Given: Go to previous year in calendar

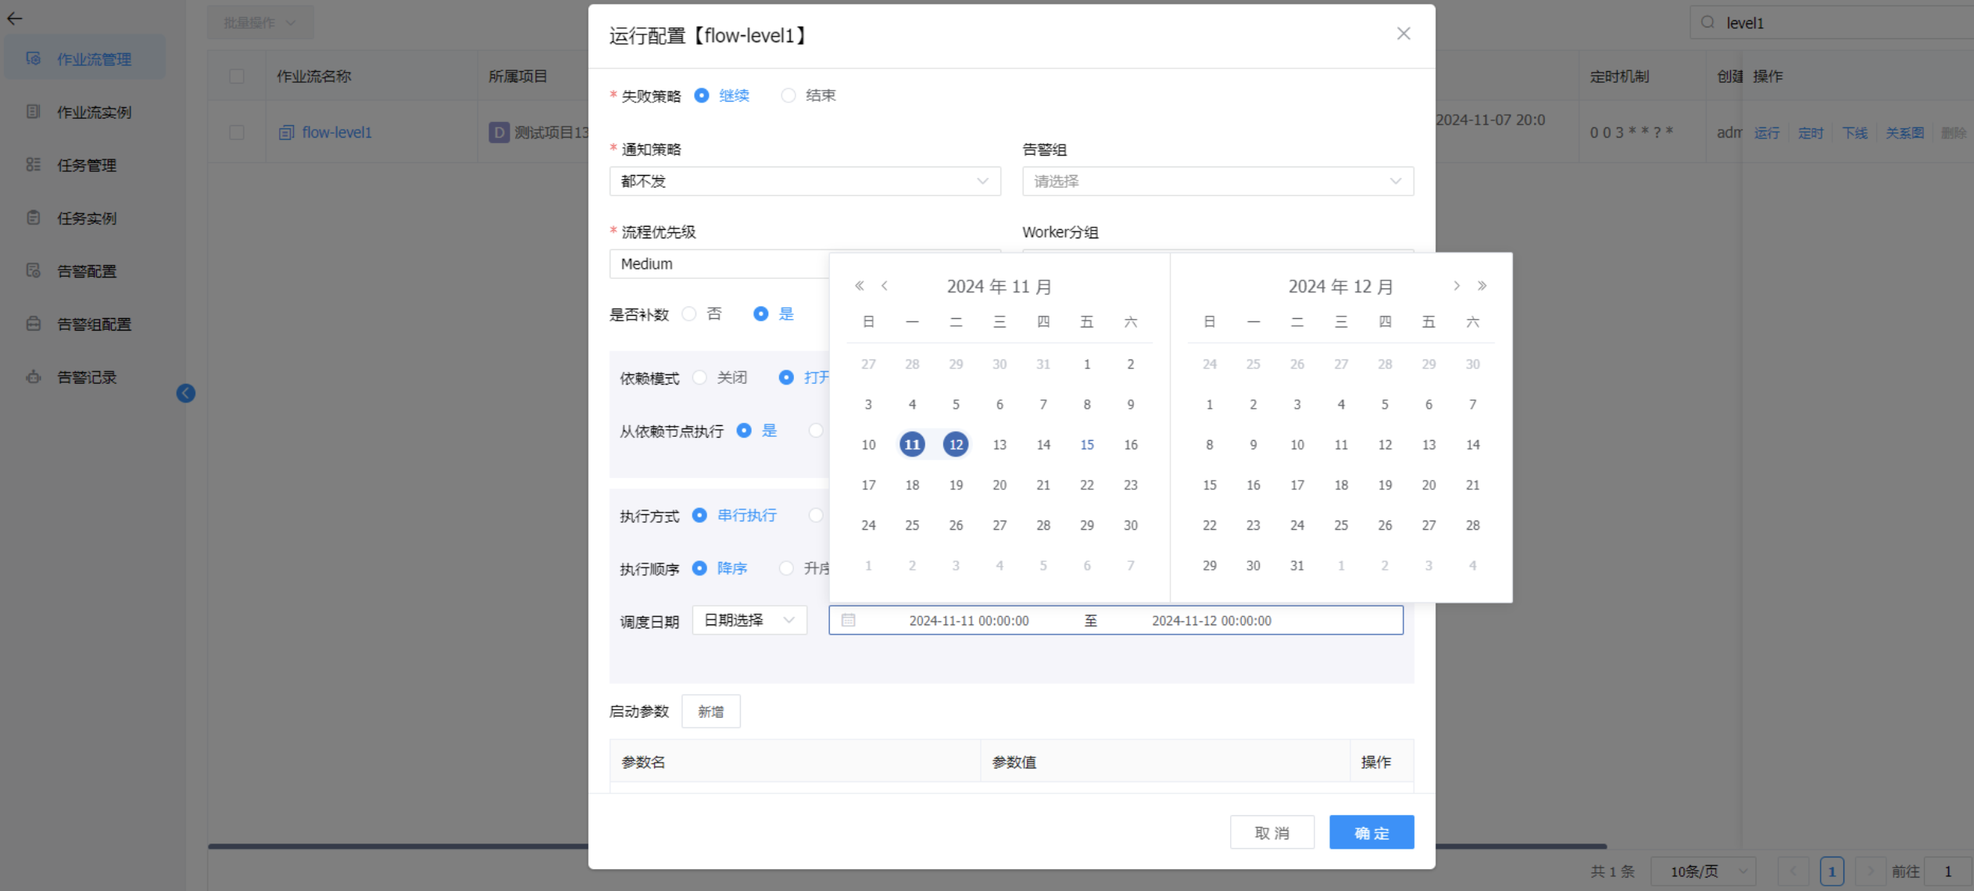Looking at the screenshot, I should (859, 286).
